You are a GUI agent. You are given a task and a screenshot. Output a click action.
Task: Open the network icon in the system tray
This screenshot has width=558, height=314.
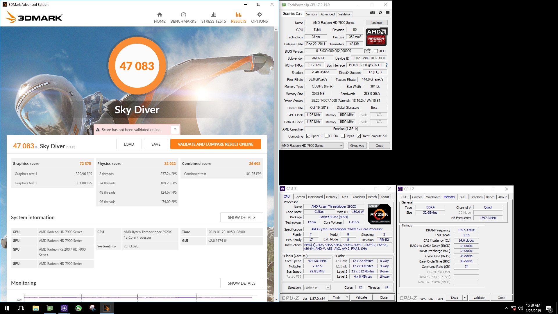(x=514, y=308)
